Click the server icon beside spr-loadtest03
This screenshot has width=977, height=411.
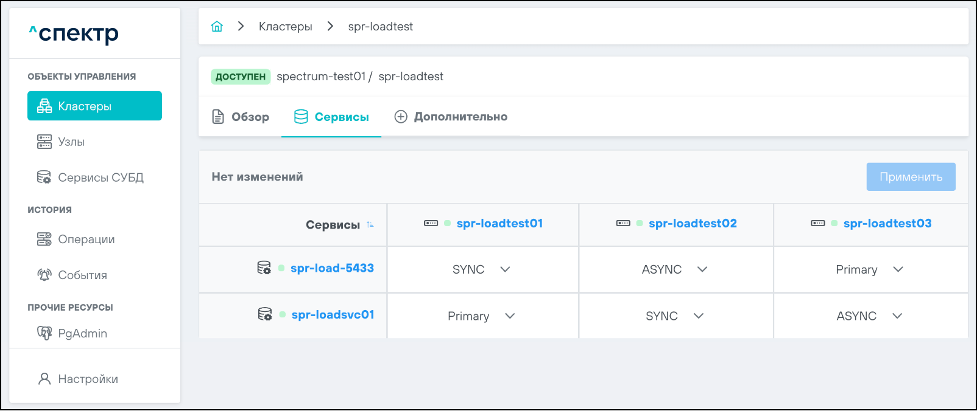[817, 223]
